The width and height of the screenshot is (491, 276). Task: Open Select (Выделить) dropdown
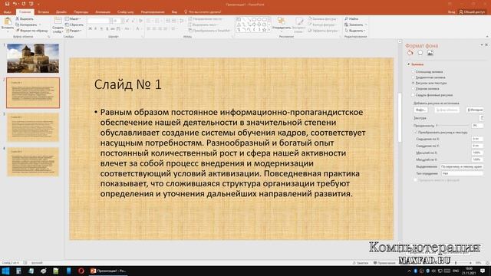click(354, 31)
